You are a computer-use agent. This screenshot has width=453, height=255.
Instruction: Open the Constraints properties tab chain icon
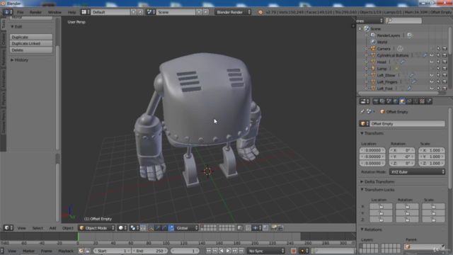coord(409,101)
